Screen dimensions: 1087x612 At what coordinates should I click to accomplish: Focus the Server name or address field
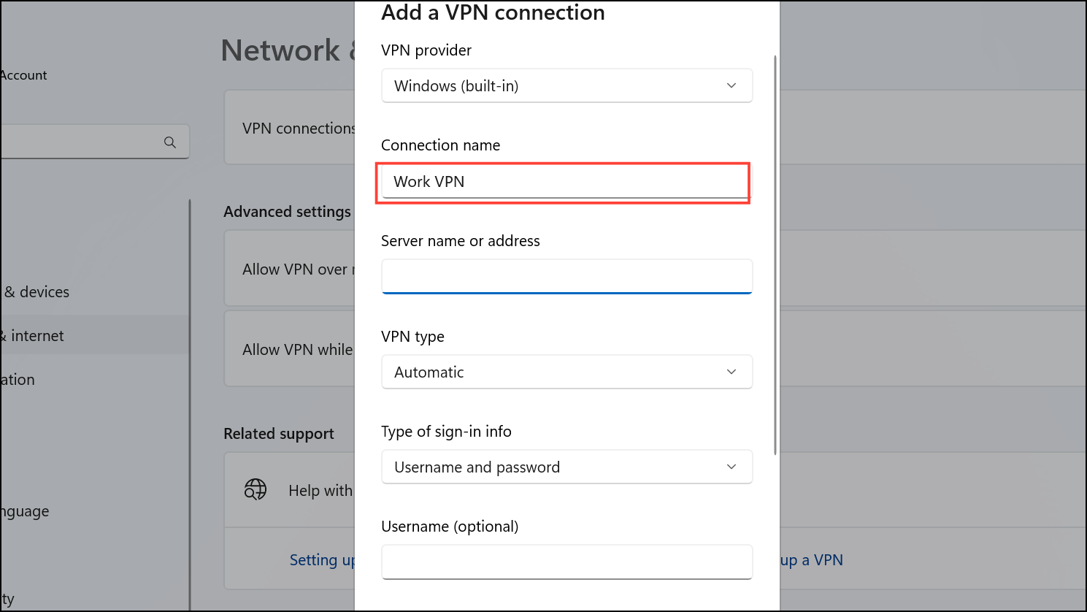click(566, 276)
